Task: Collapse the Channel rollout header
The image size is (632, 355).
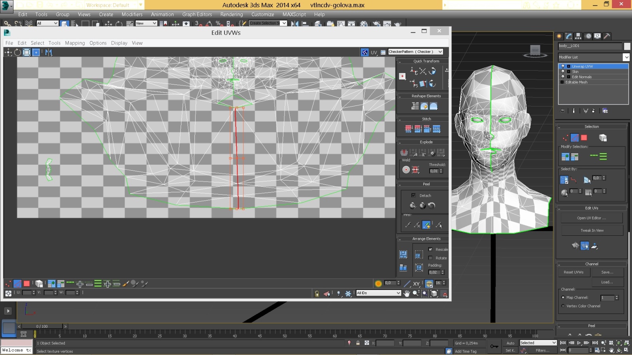Action: (x=592, y=264)
